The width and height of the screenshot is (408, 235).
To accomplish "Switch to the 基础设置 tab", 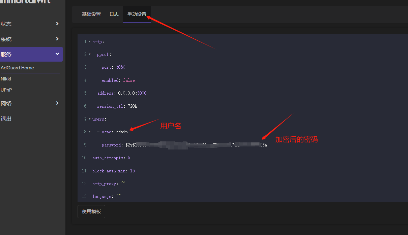I will tap(91, 14).
